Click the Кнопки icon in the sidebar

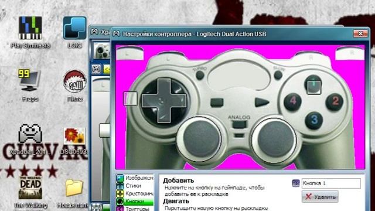(x=120, y=202)
